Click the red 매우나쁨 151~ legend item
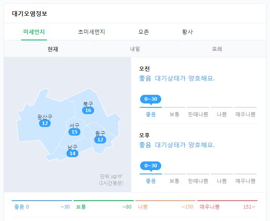 (227, 207)
